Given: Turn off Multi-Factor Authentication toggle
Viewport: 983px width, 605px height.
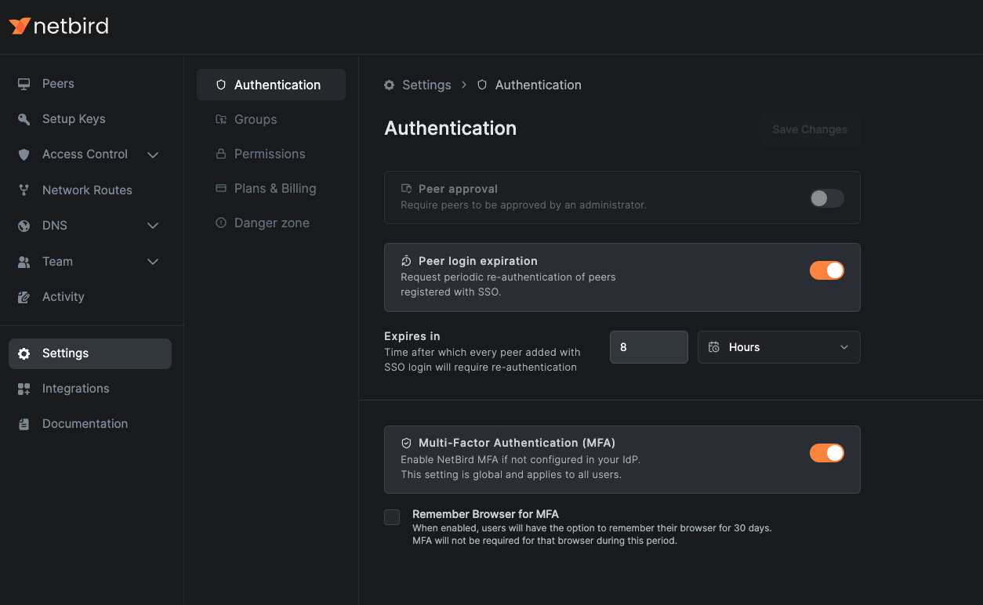Looking at the screenshot, I should click(x=826, y=453).
